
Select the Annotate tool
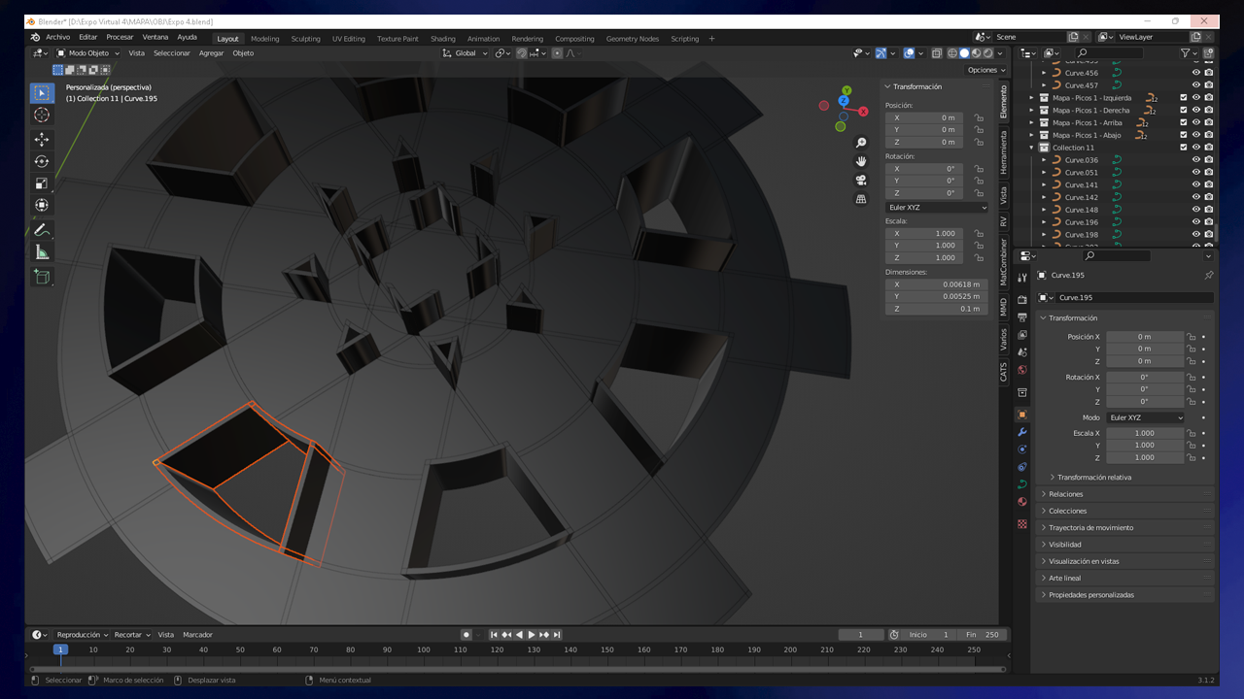42,230
